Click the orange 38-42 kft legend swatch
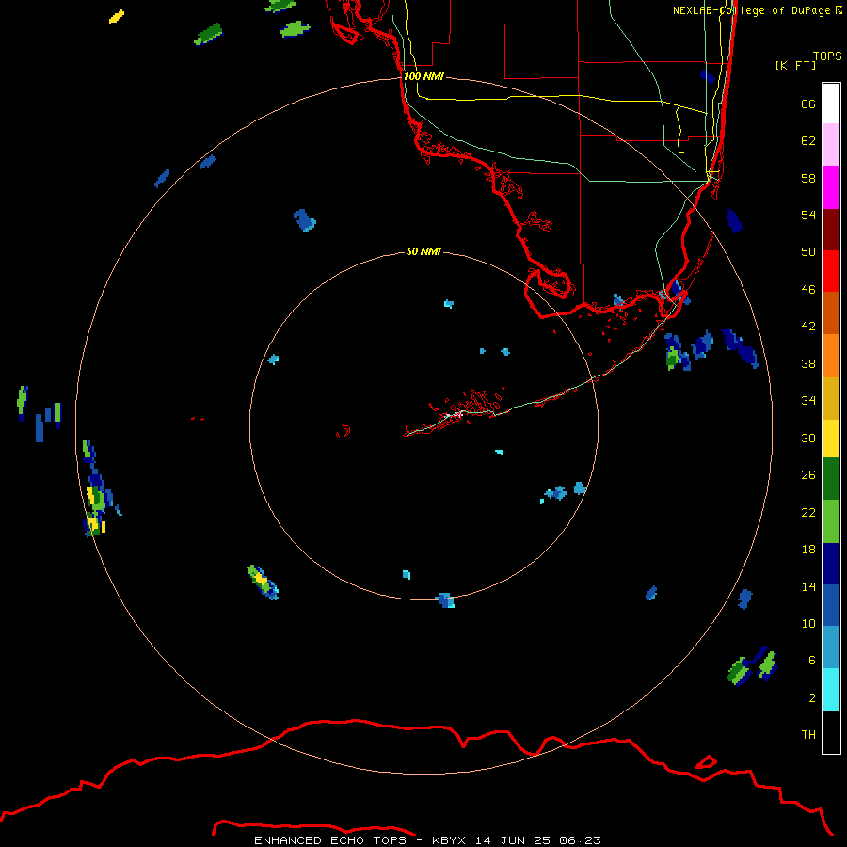This screenshot has height=847, width=847. coord(831,356)
